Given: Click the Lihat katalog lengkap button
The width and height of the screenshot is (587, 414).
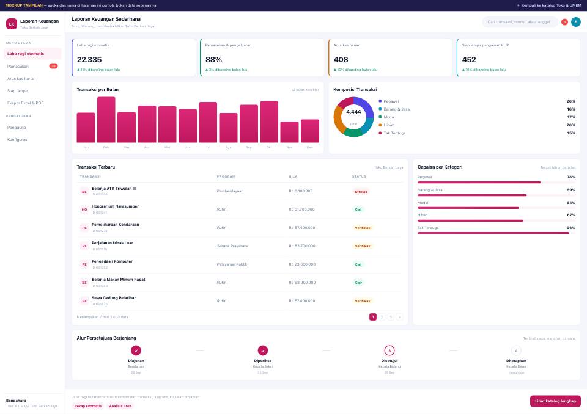Looking at the screenshot, I should click(555, 401).
